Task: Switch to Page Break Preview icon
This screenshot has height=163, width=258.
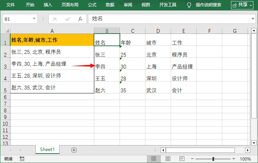Action: pyautogui.click(x=182, y=159)
